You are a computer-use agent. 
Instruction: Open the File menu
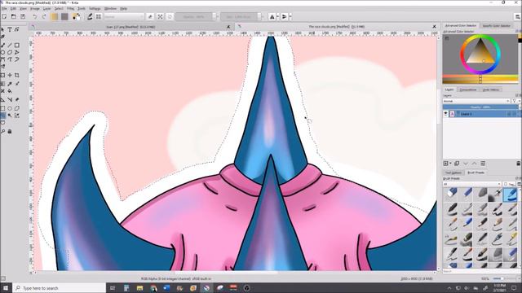coord(4,8)
